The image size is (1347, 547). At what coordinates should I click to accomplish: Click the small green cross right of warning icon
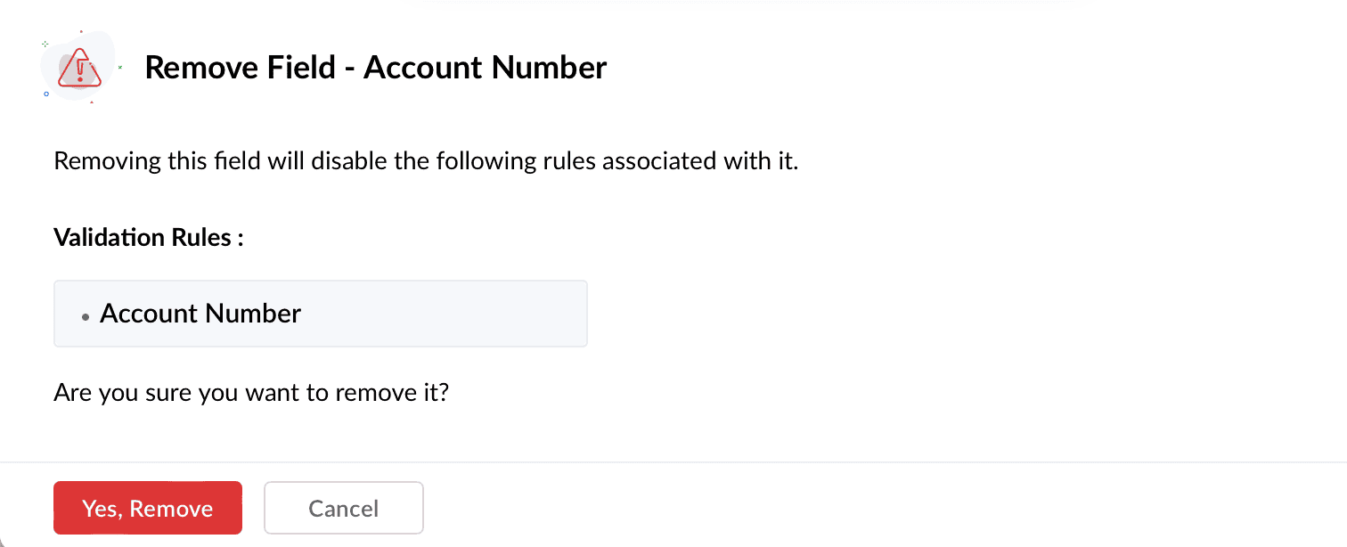pos(119,67)
